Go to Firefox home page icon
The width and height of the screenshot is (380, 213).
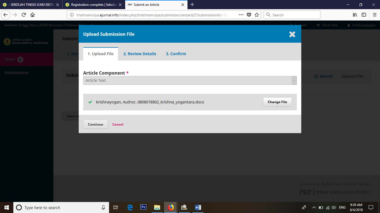point(33,15)
